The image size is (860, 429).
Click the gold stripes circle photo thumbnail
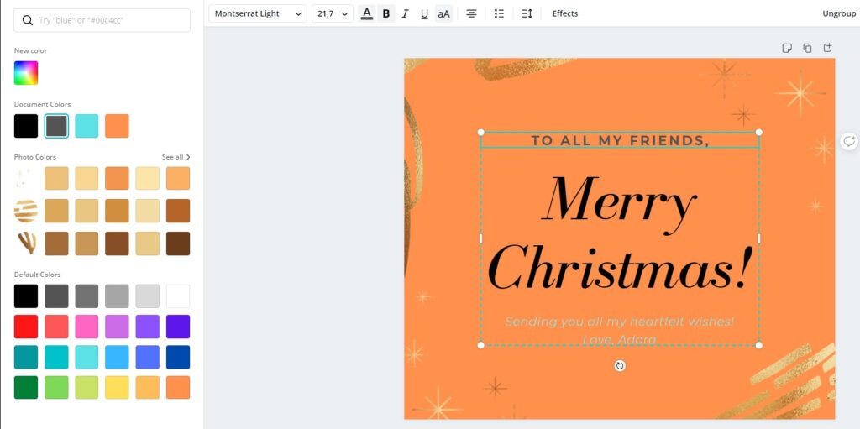26,211
